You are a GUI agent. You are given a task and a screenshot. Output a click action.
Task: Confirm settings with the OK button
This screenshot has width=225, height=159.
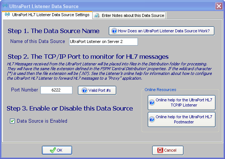pos(57,150)
